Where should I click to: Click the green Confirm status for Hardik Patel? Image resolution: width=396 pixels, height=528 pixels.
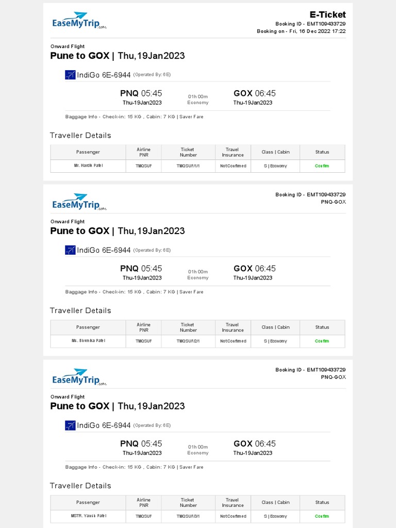point(322,166)
